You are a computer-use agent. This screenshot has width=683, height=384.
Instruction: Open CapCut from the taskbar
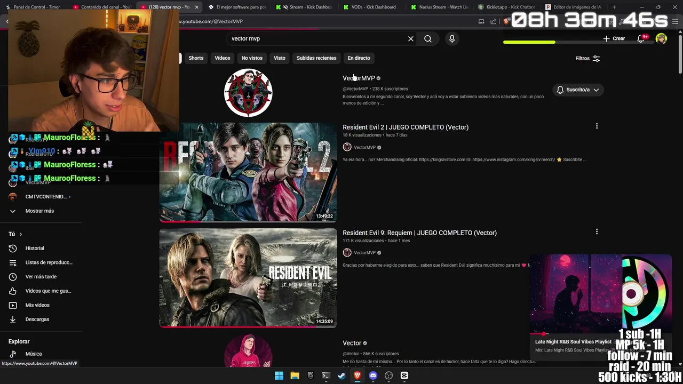(x=404, y=375)
